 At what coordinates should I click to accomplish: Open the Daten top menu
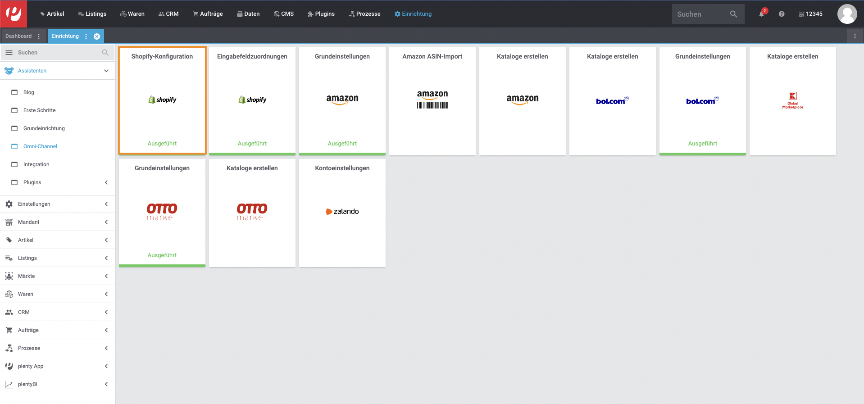pos(248,14)
